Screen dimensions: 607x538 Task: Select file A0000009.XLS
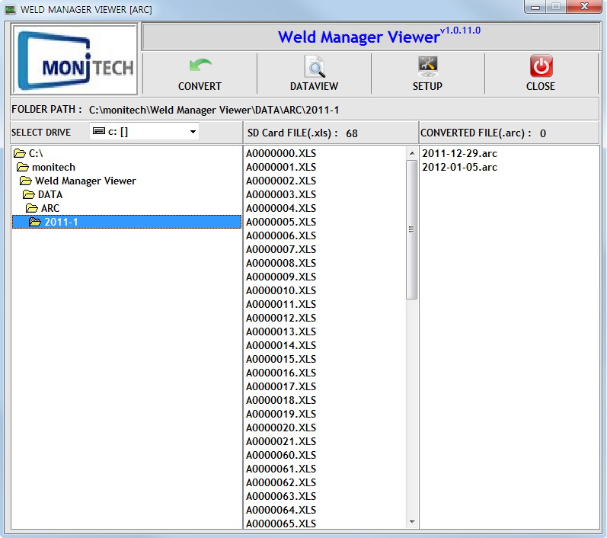pos(281,277)
